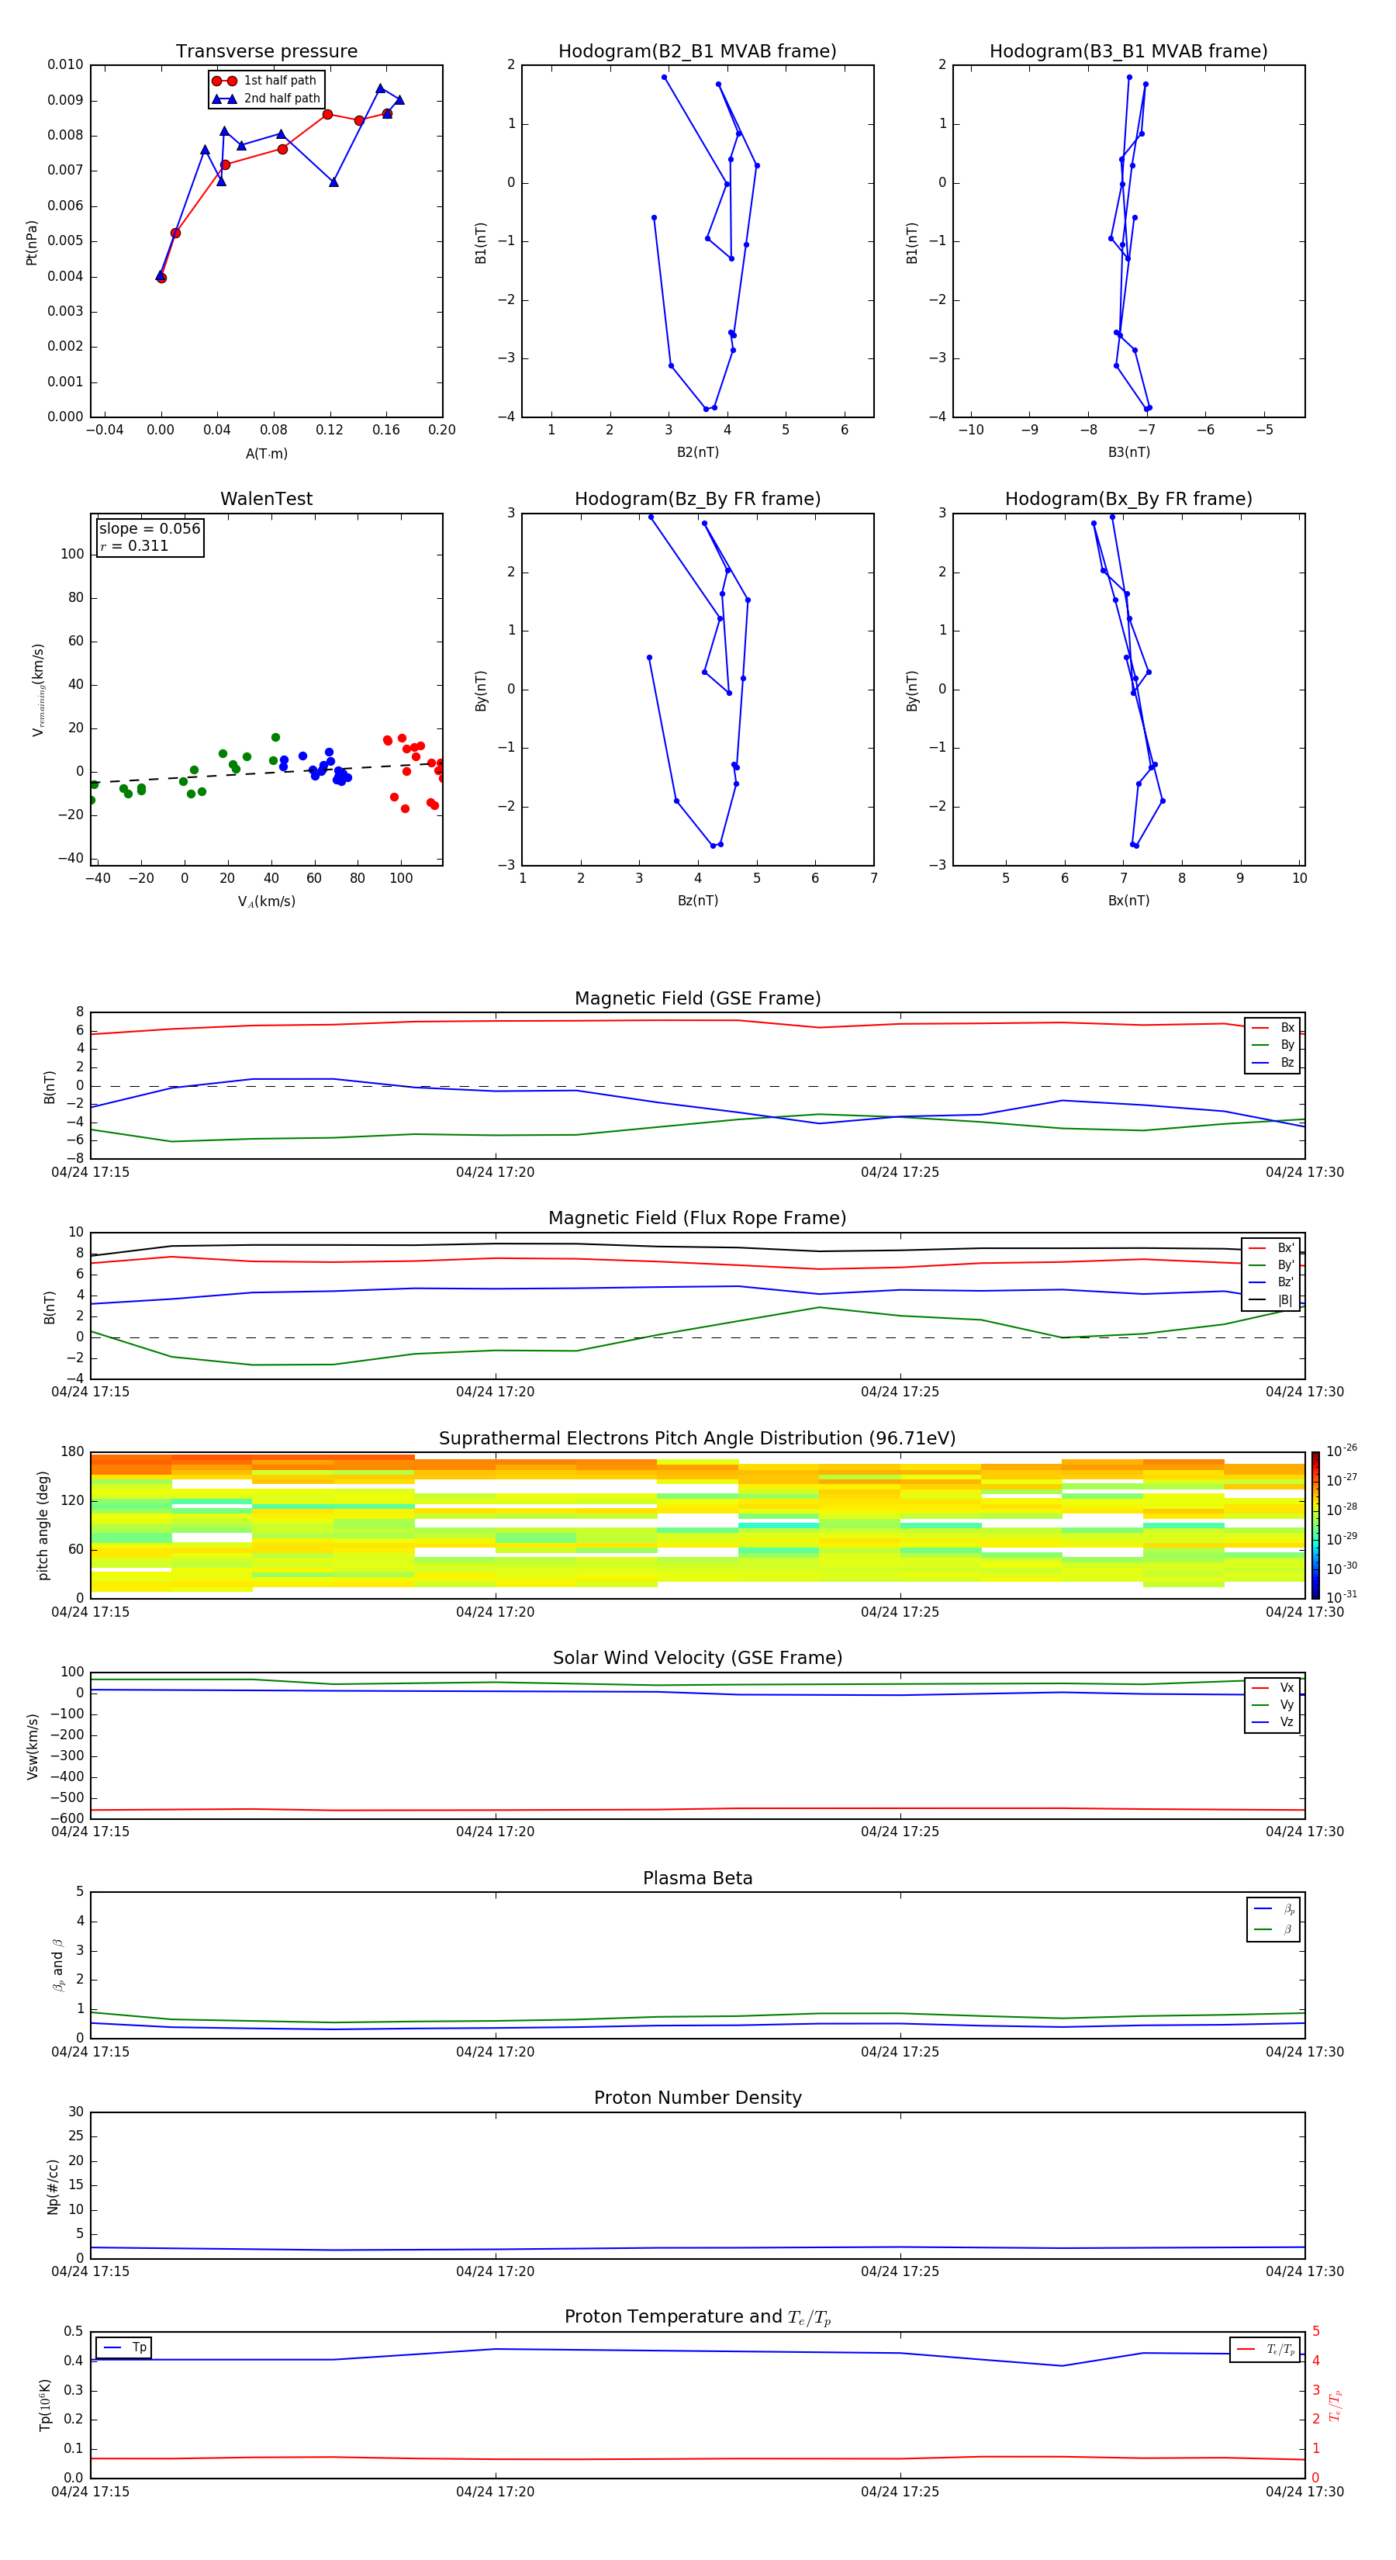This screenshot has height=2560, width=1396.
Task: Click the 'Pt(nPa)' y-axis label
Action: [x=32, y=243]
